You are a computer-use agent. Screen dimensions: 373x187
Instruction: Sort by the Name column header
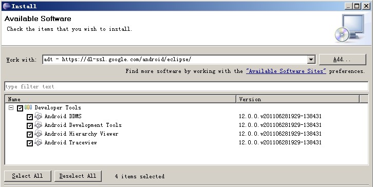[121, 99]
